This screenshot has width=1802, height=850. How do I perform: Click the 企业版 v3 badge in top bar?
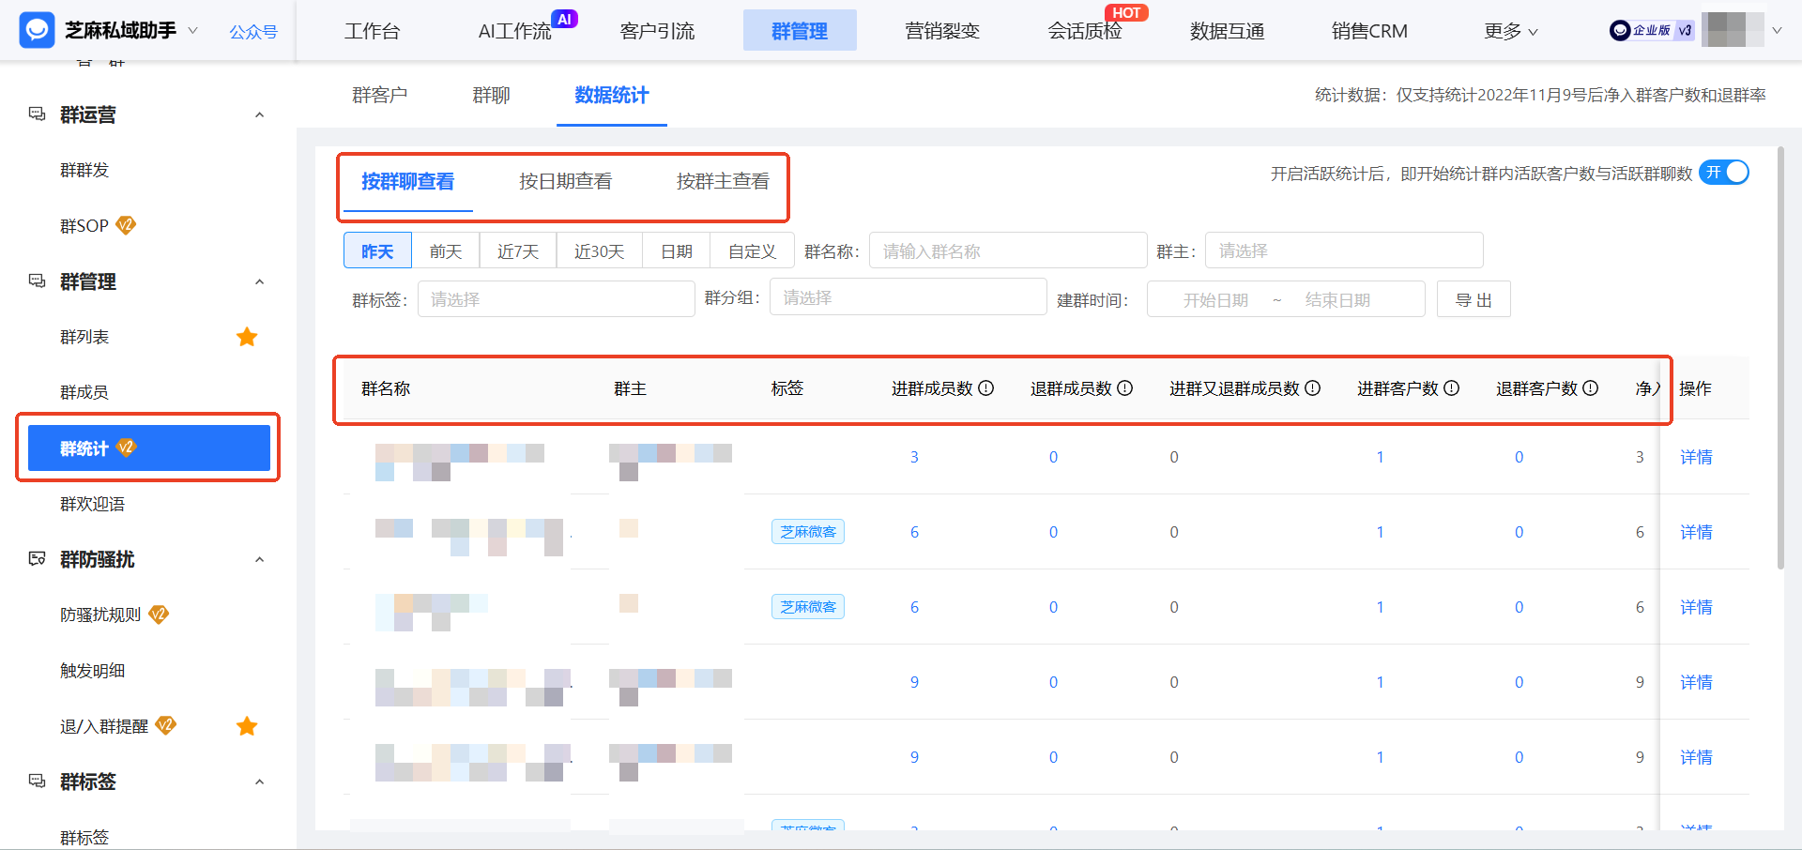(x=1650, y=29)
